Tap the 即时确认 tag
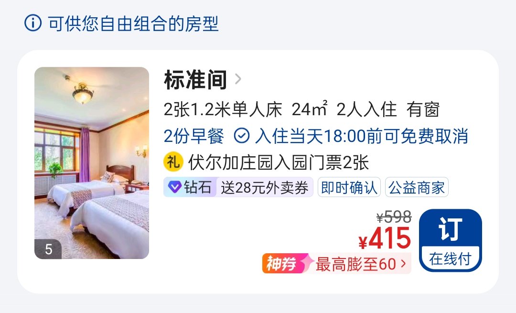 pyautogui.click(x=349, y=188)
